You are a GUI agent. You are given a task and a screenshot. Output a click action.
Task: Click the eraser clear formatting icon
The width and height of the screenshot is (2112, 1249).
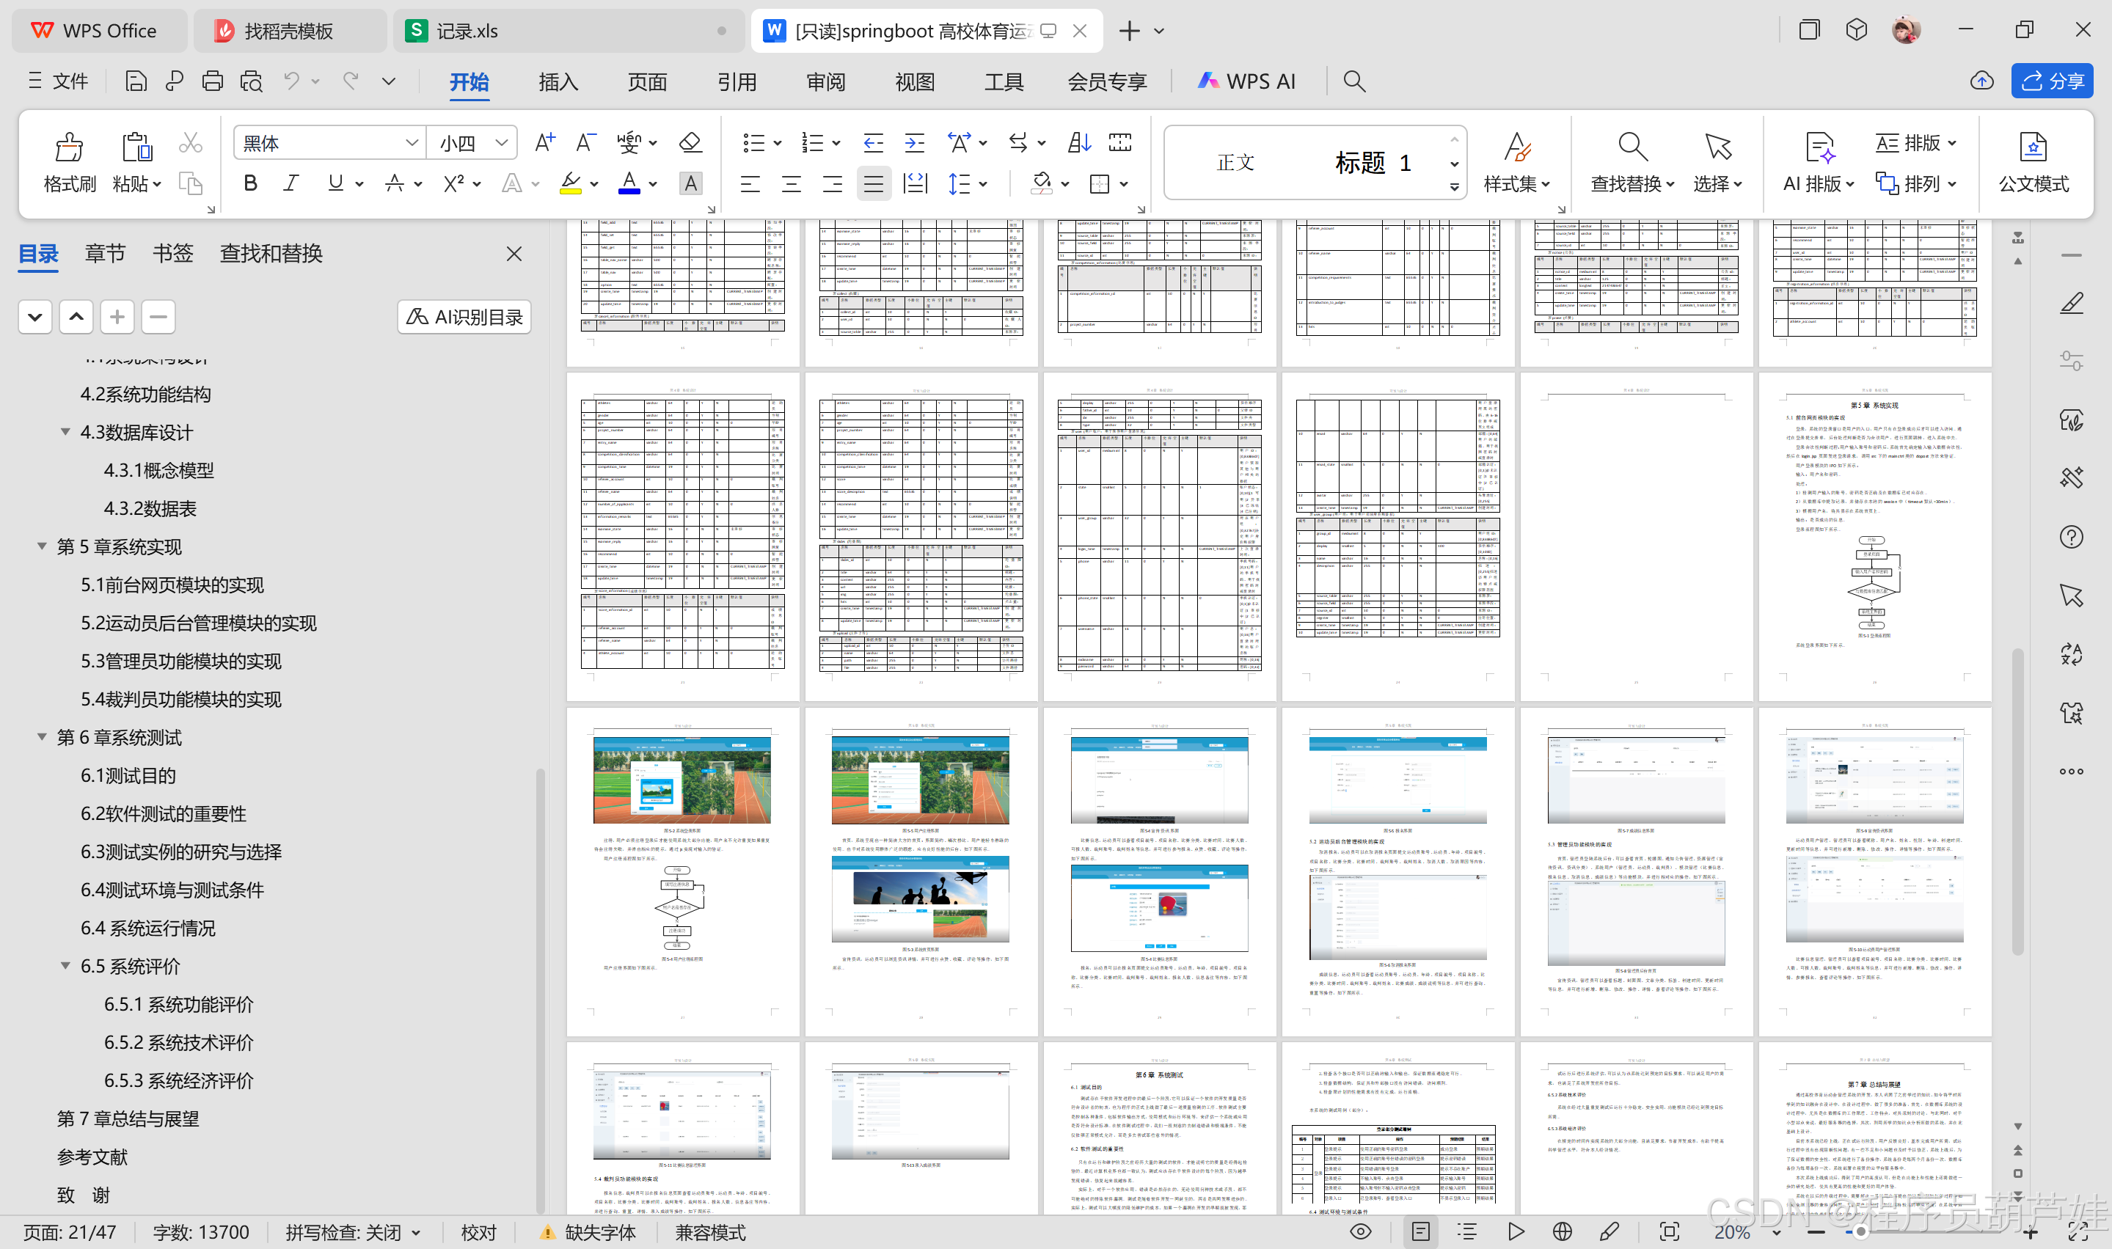click(x=690, y=142)
